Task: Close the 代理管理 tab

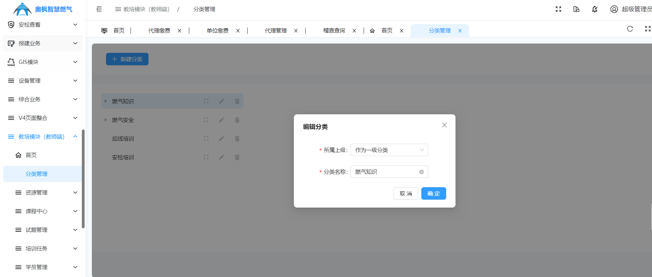Action: [296, 31]
